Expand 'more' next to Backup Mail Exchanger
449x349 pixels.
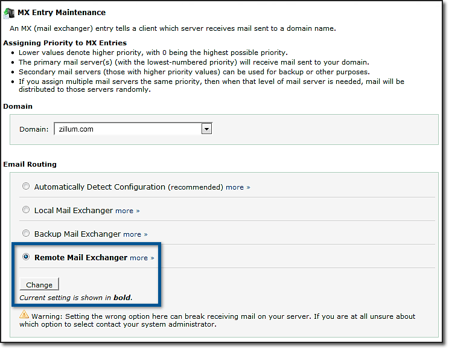coord(135,234)
